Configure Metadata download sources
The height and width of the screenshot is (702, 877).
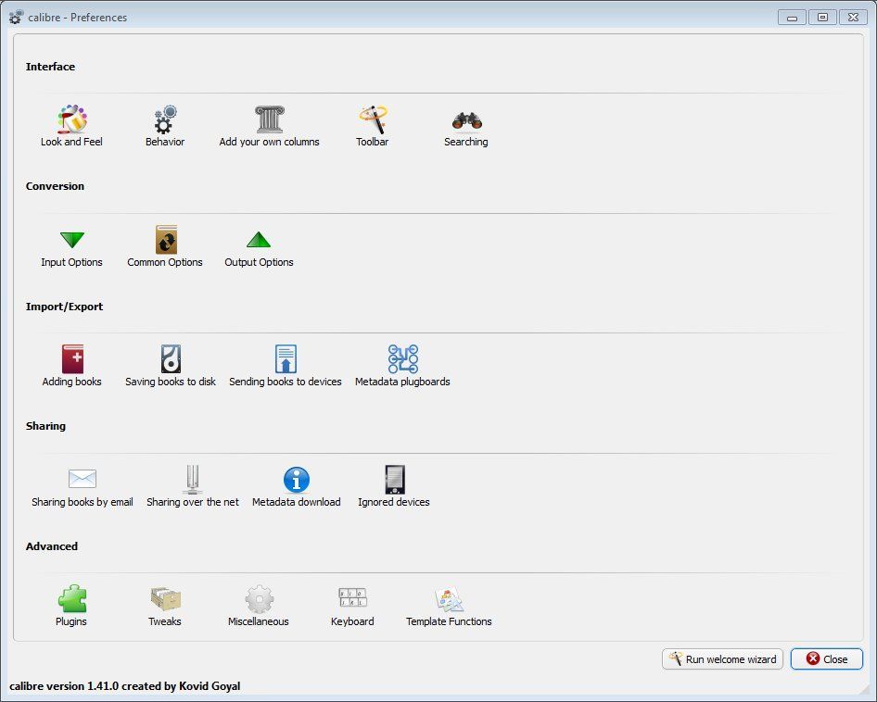point(297,480)
